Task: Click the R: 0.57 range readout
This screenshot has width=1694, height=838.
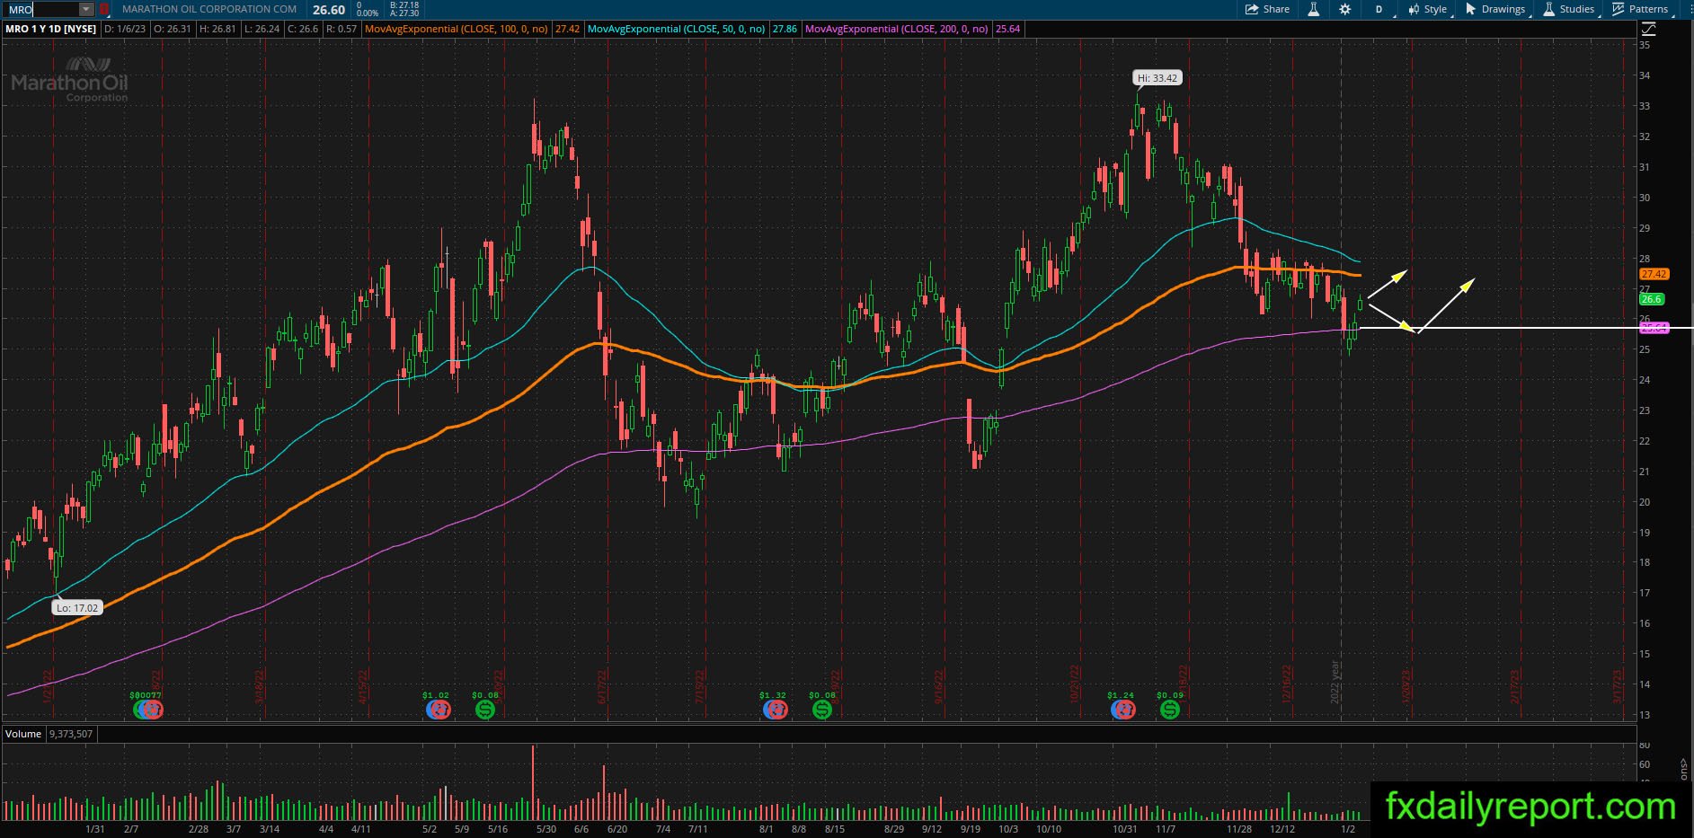Action: [341, 29]
